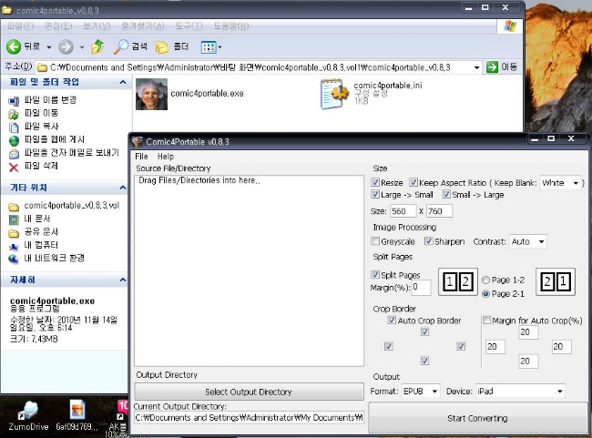Click the copy file task icon
Screen dimensions: 592x438
(14, 127)
